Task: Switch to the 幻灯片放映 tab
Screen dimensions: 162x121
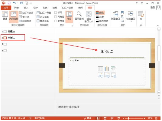Action: pyautogui.click(x=67, y=8)
